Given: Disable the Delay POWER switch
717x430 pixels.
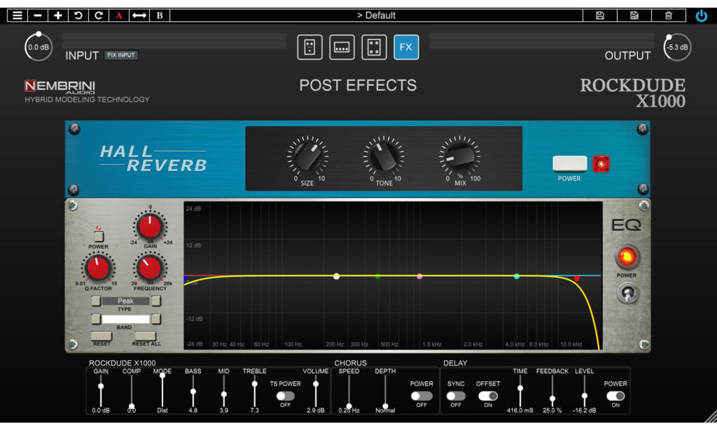Looking at the screenshot, I should 615,396.
